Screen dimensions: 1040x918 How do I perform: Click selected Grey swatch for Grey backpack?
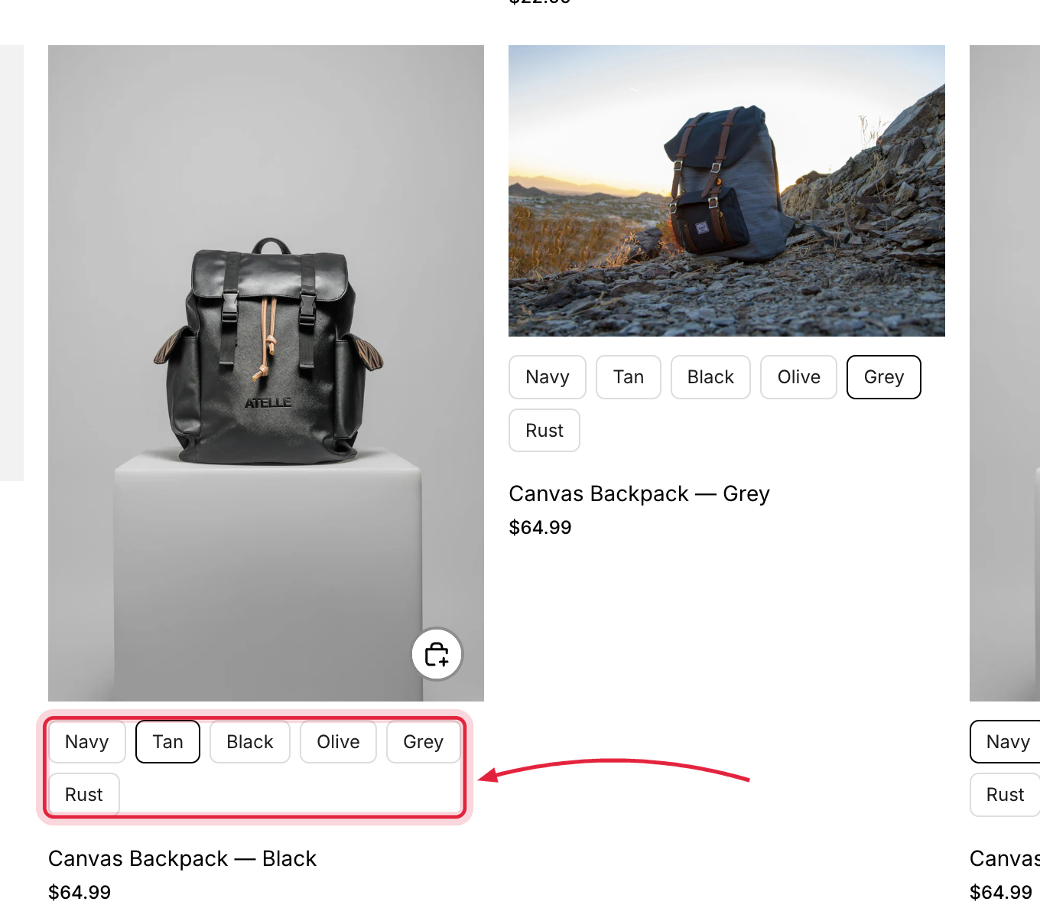point(884,377)
